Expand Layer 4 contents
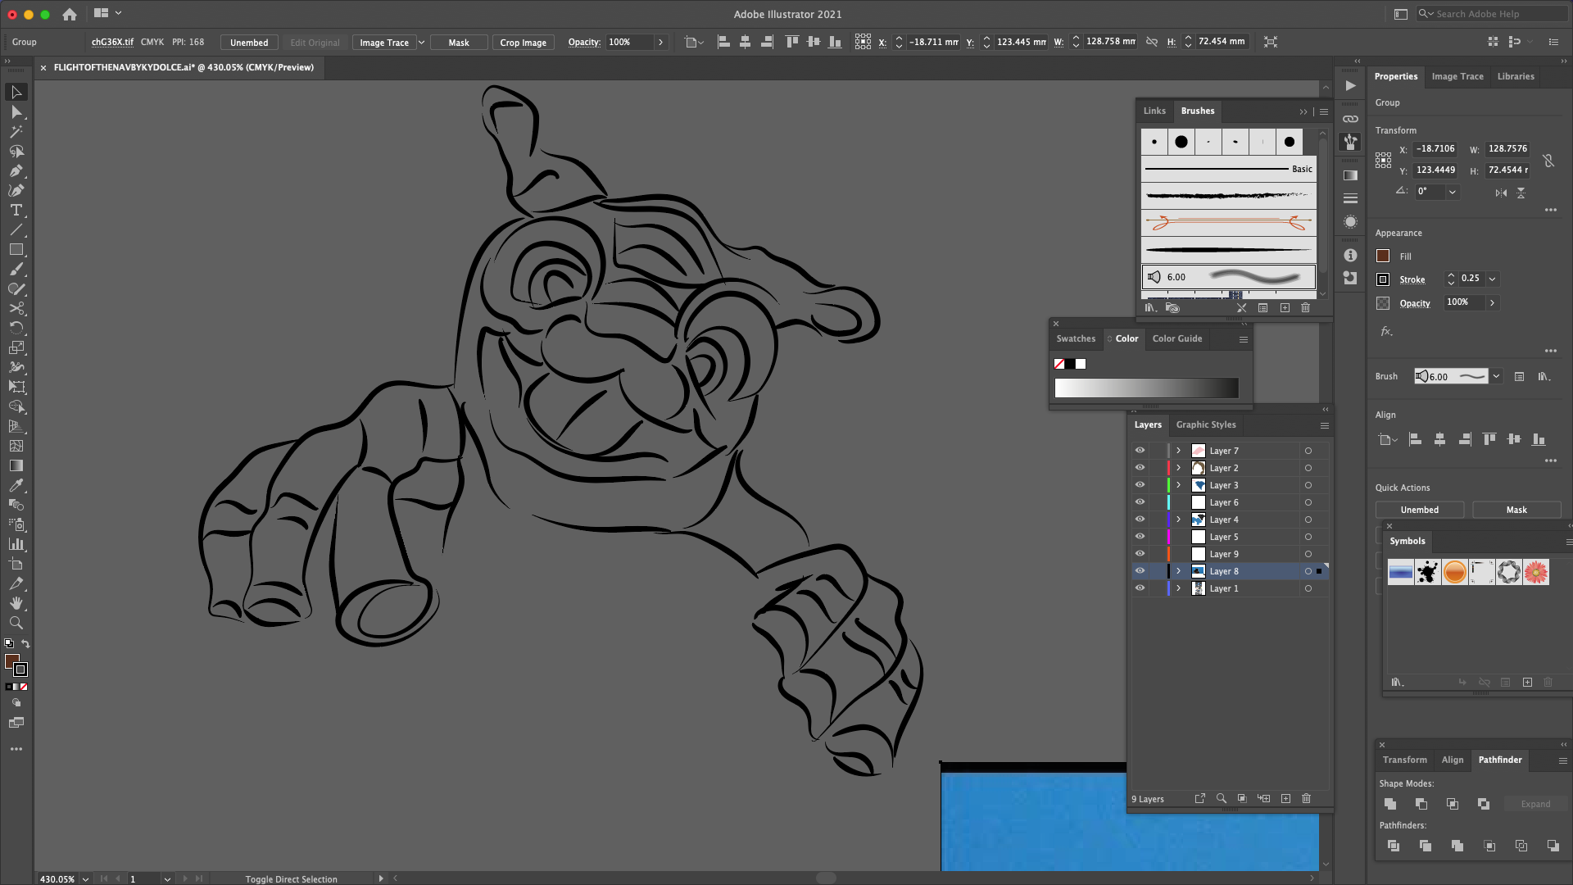 1179,519
